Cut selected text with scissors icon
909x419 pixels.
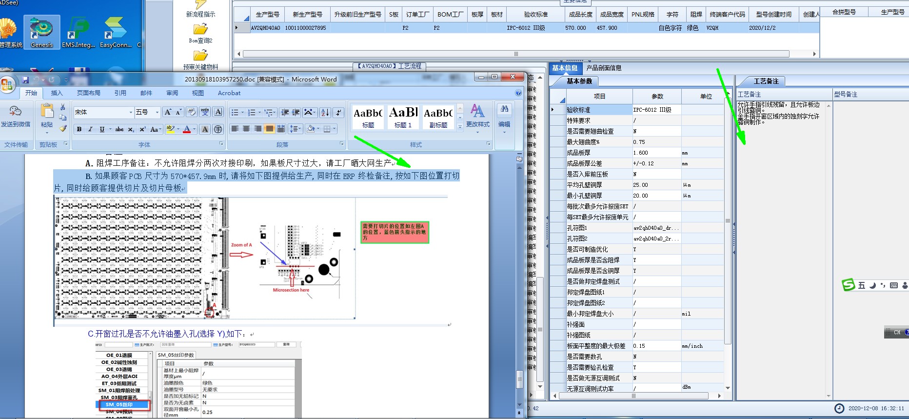[x=62, y=107]
